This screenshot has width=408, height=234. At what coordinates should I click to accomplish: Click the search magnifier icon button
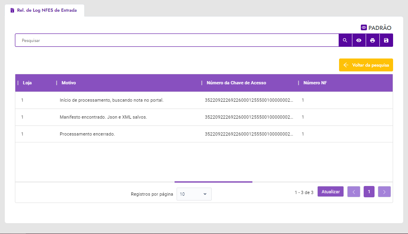[345, 40]
